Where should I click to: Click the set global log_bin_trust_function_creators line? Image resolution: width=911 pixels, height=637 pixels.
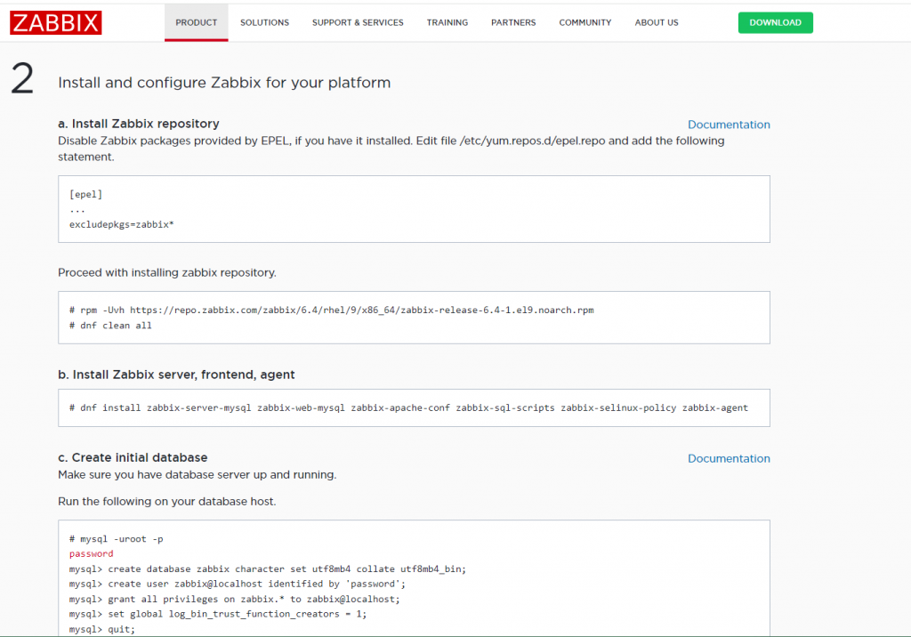pyautogui.click(x=218, y=614)
